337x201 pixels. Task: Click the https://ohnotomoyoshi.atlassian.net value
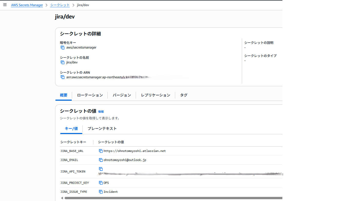(135, 151)
